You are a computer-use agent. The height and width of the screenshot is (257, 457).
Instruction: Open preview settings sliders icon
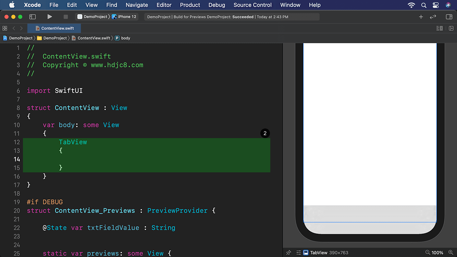click(x=299, y=253)
